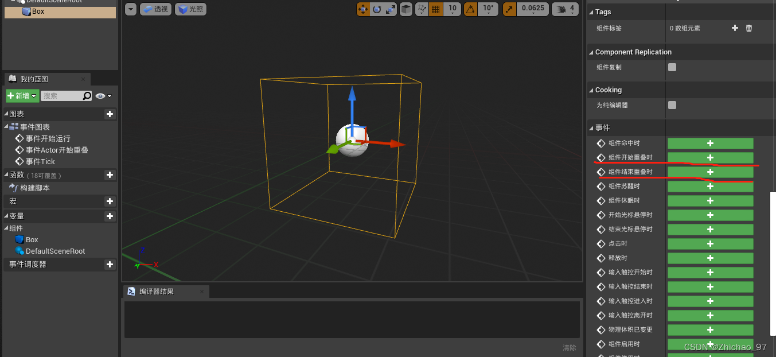This screenshot has width=776, height=357.
Task: Open 构建脚本 construction script
Action: pyautogui.click(x=30, y=188)
